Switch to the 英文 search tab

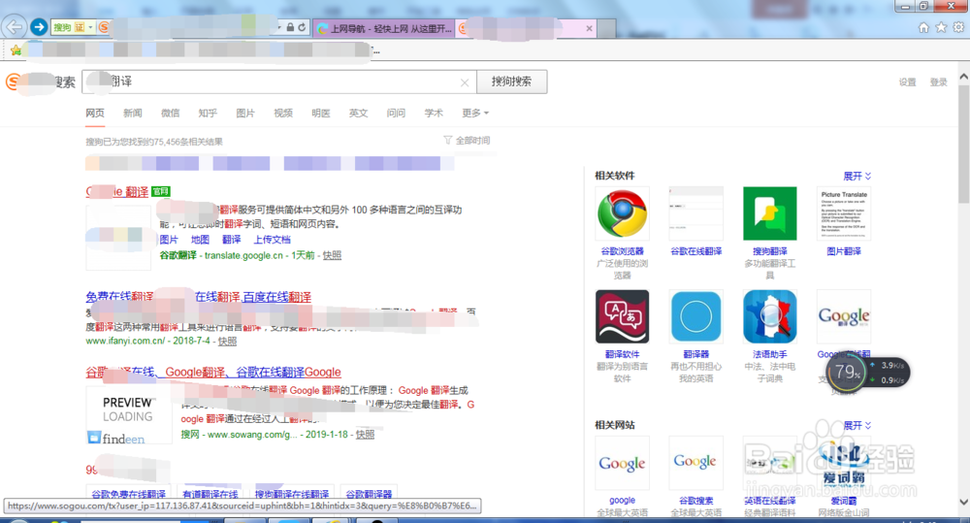358,113
